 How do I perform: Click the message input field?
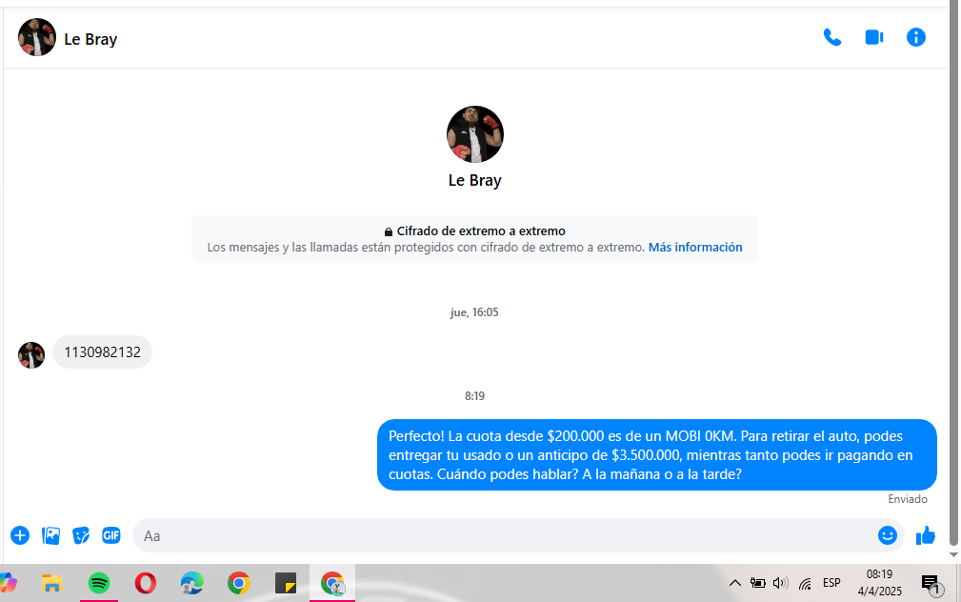505,535
